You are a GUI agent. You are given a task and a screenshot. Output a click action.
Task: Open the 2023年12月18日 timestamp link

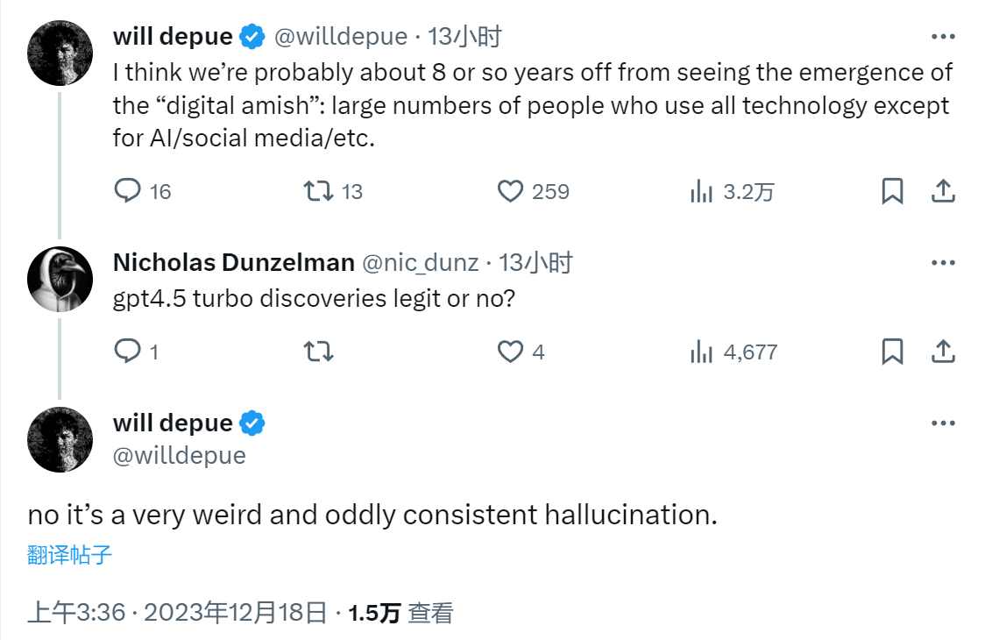[x=235, y=613]
